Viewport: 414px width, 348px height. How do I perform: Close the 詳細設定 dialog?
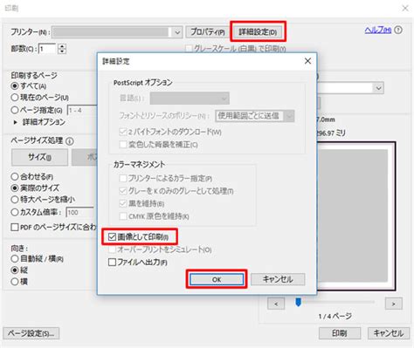pos(307,61)
